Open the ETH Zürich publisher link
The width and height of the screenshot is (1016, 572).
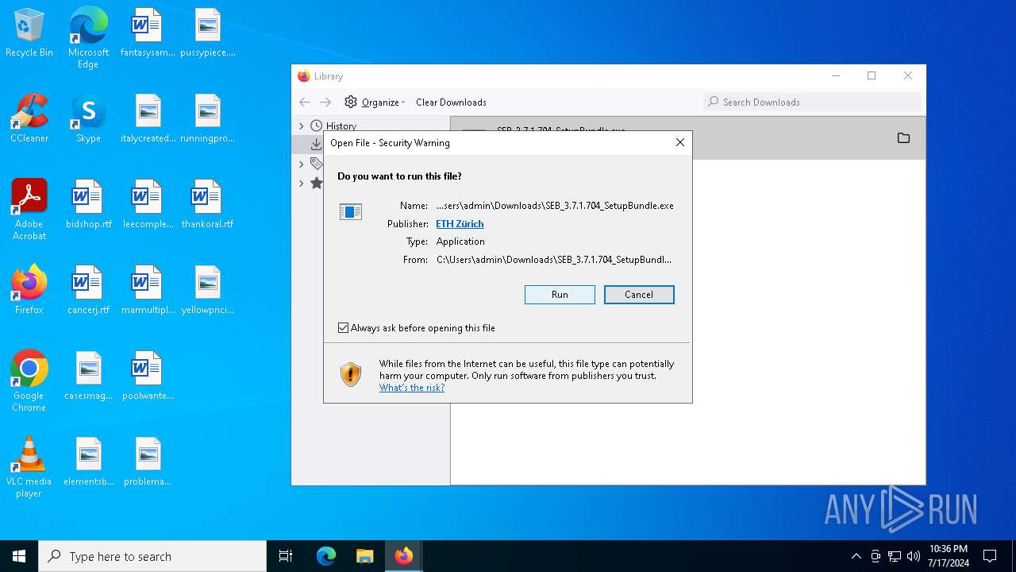pyautogui.click(x=460, y=224)
